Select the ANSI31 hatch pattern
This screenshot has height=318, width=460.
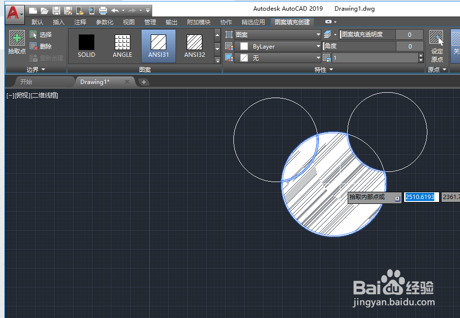coord(159,46)
